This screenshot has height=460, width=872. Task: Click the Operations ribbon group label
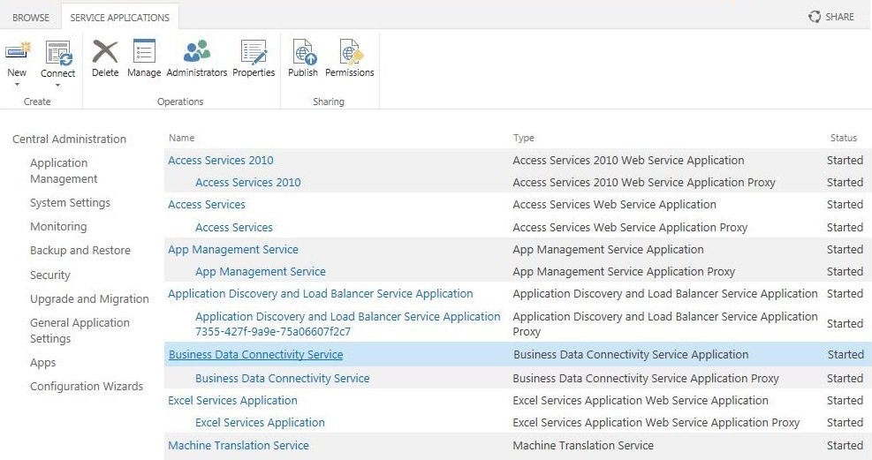(x=180, y=102)
